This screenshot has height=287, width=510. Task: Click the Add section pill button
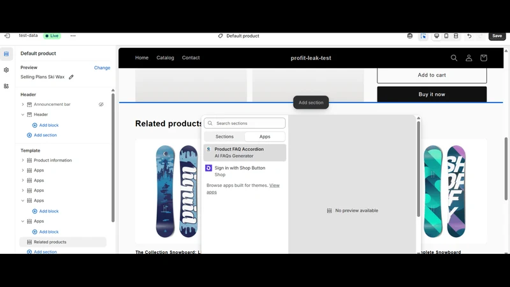(x=311, y=103)
